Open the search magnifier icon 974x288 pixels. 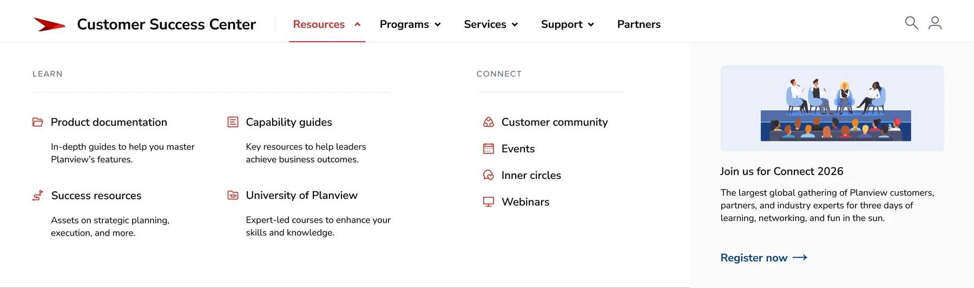(911, 23)
